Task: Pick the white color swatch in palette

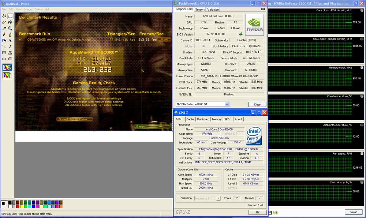Action: tap(10, 206)
